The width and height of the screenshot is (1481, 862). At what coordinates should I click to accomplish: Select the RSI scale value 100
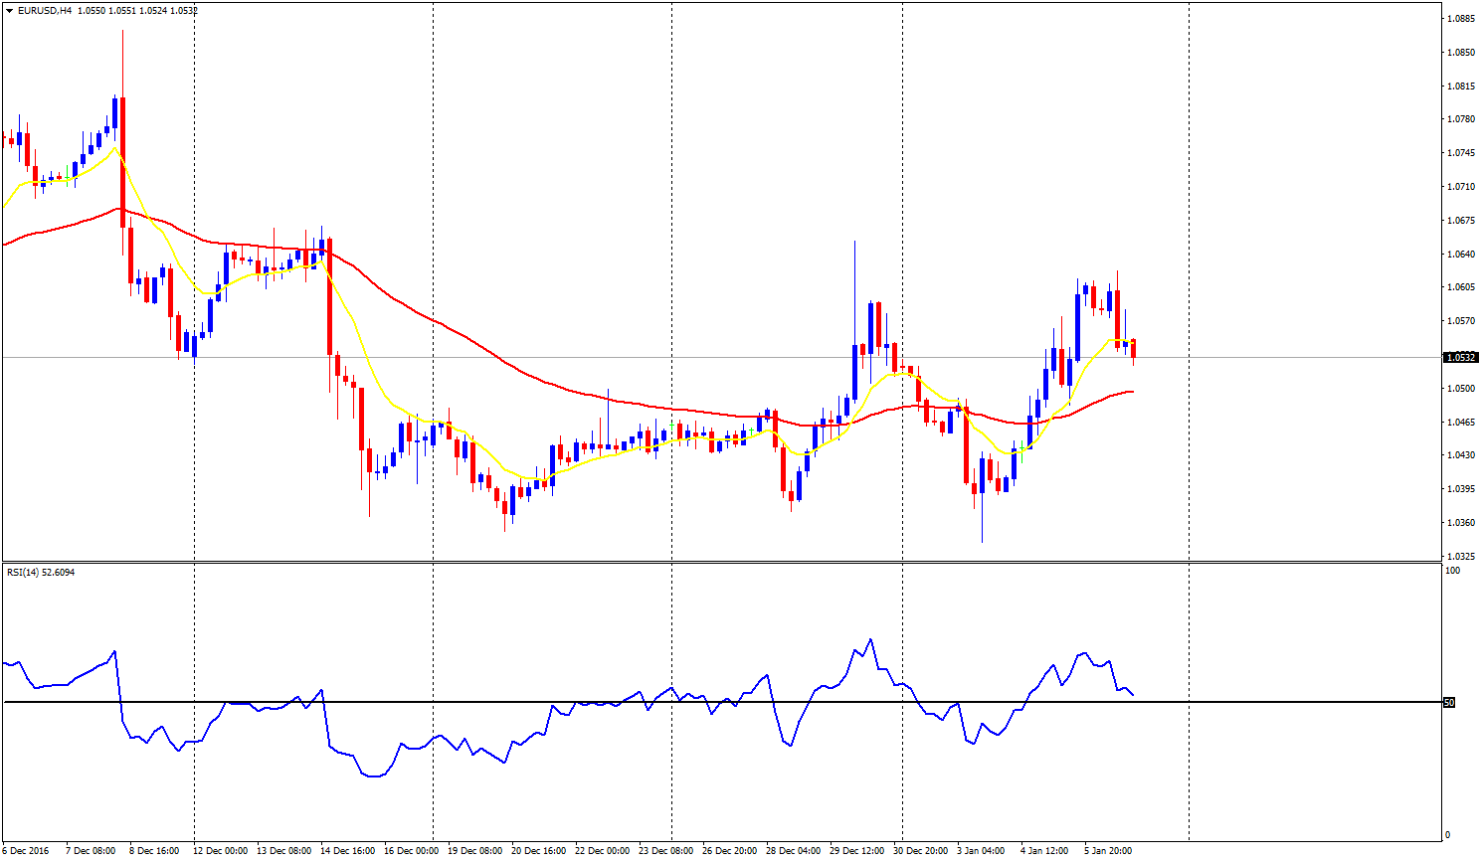(x=1452, y=571)
